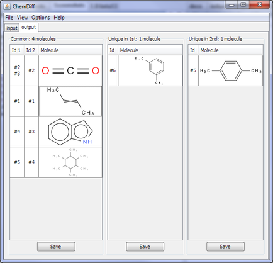Save the common molecules list
The image size is (273, 263).
coord(56,247)
